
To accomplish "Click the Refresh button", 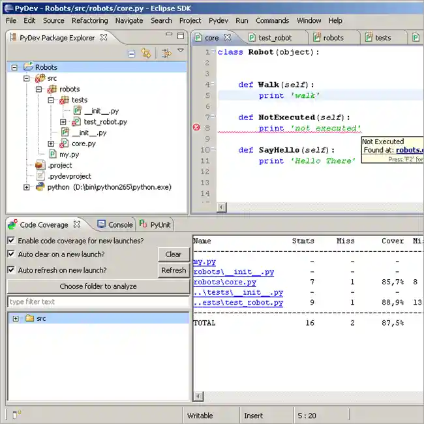I will point(174,270).
